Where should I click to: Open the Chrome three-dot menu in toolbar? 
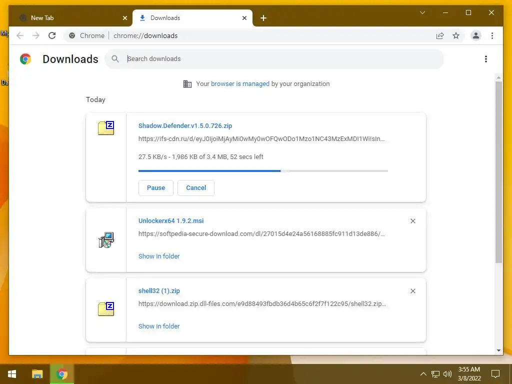492,35
